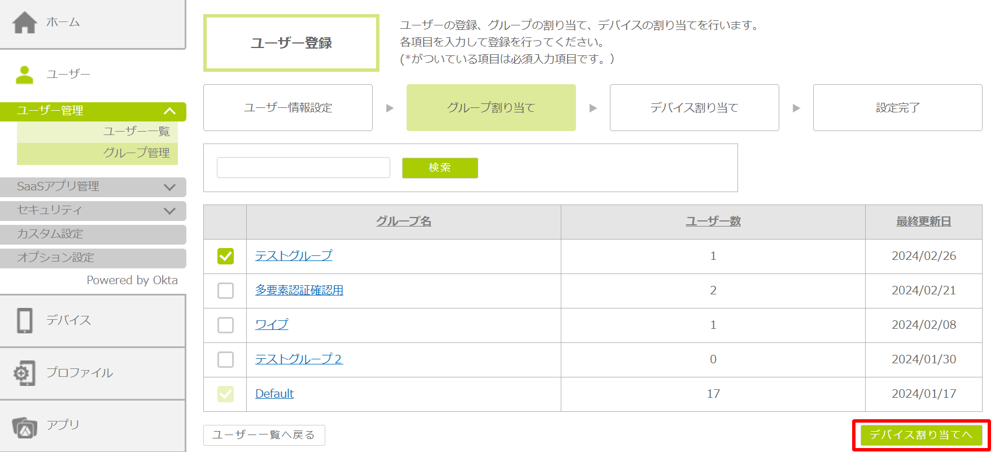Check the テストグループ2 checkbox
Screen dimensions: 995x452
click(225, 359)
